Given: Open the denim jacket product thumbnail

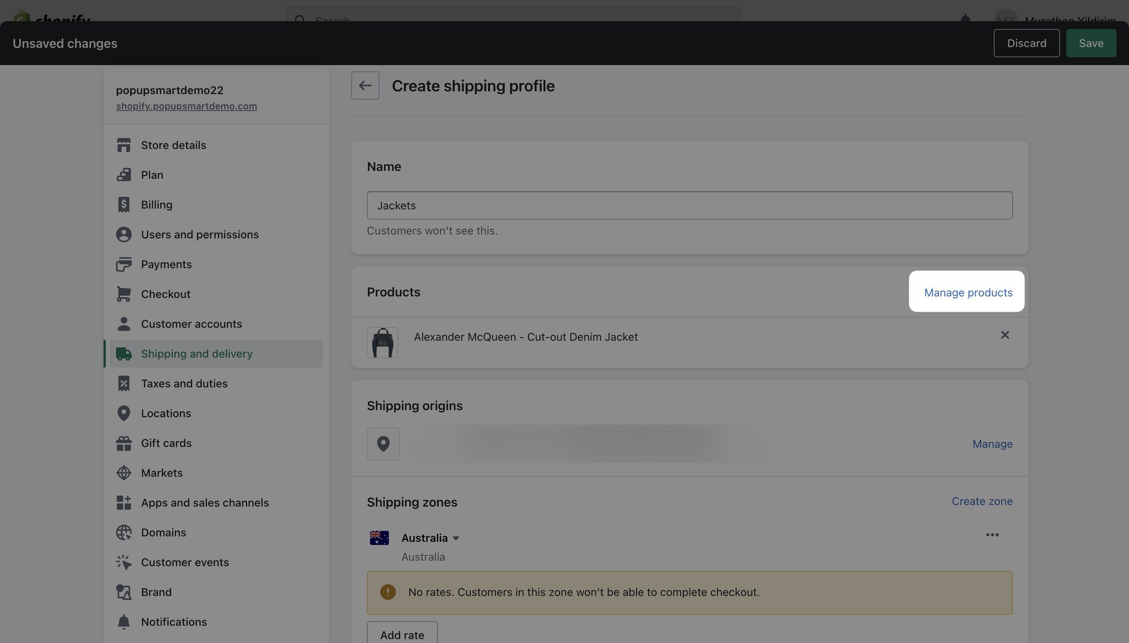Looking at the screenshot, I should coord(383,342).
